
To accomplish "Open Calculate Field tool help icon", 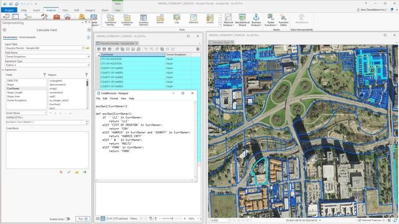I will tap(89, 37).
